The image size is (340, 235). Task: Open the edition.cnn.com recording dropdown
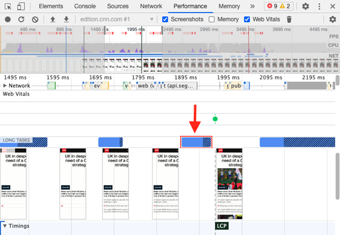pyautogui.click(x=153, y=20)
